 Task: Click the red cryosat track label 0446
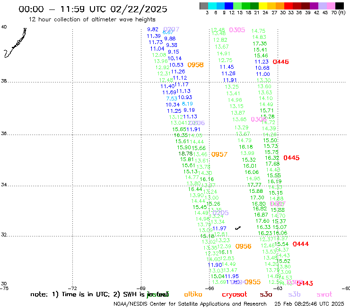coord(281,62)
